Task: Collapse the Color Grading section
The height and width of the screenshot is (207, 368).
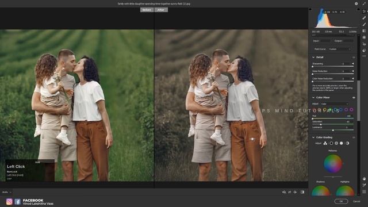Action: [313, 137]
